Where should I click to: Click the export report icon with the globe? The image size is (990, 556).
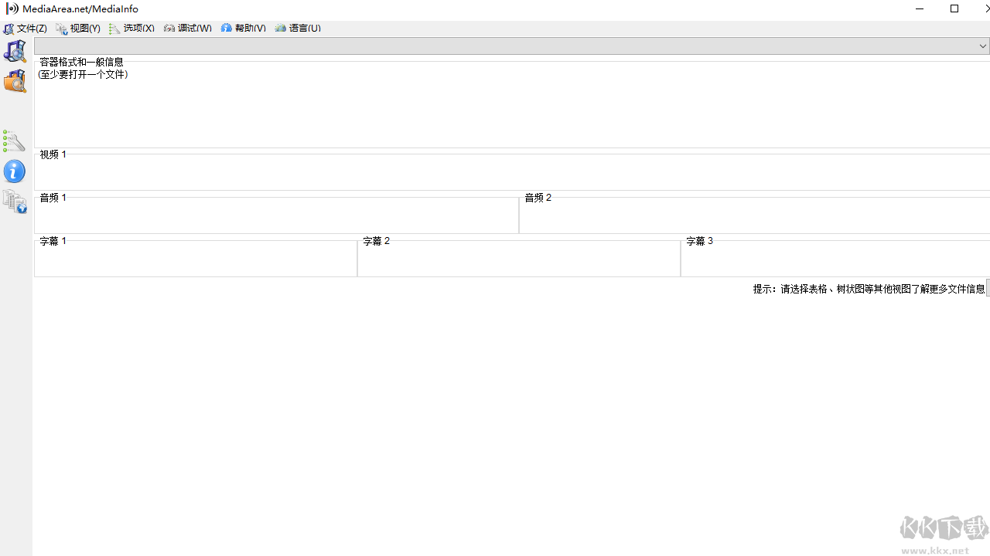[x=15, y=202]
